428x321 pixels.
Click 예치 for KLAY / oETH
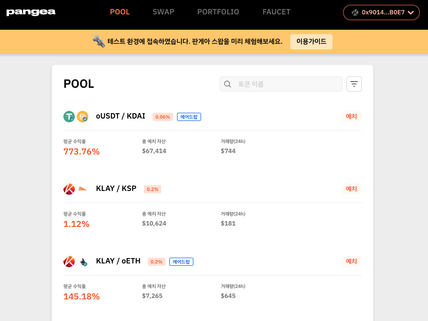click(351, 261)
